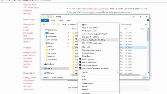Click the WinRAR icon beside Add to "htdocs.rar"

pos(80,62)
